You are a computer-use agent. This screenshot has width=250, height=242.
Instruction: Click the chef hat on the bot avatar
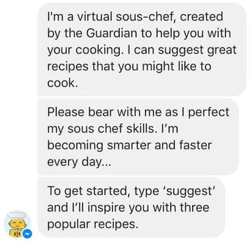(x=17, y=216)
